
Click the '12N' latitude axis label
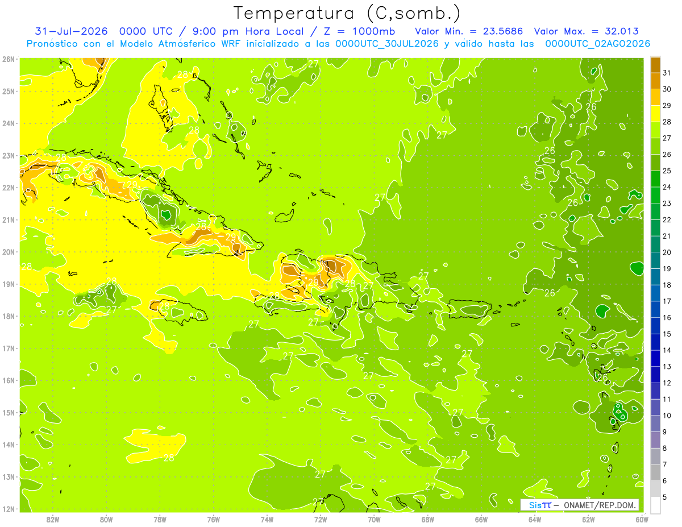pos(8,509)
